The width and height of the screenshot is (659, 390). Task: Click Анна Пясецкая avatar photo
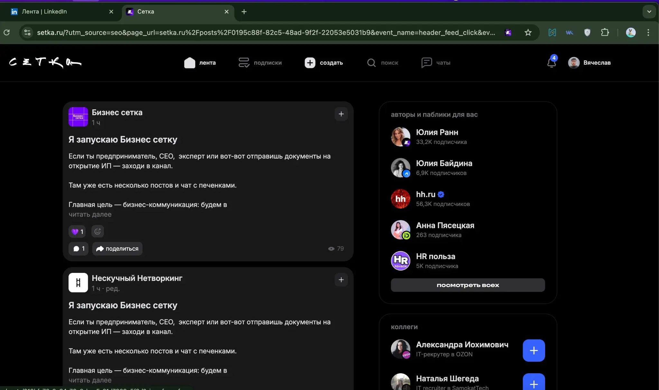coord(401,230)
